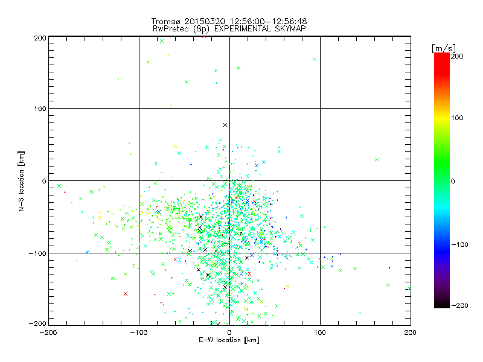Select the colorbar tick label "100"
This screenshot has height=362, width=483.
[457, 118]
